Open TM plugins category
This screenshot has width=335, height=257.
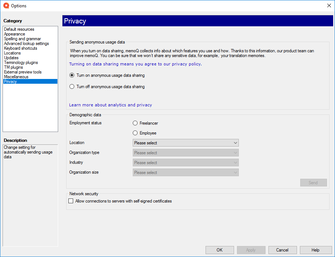(x=30, y=67)
